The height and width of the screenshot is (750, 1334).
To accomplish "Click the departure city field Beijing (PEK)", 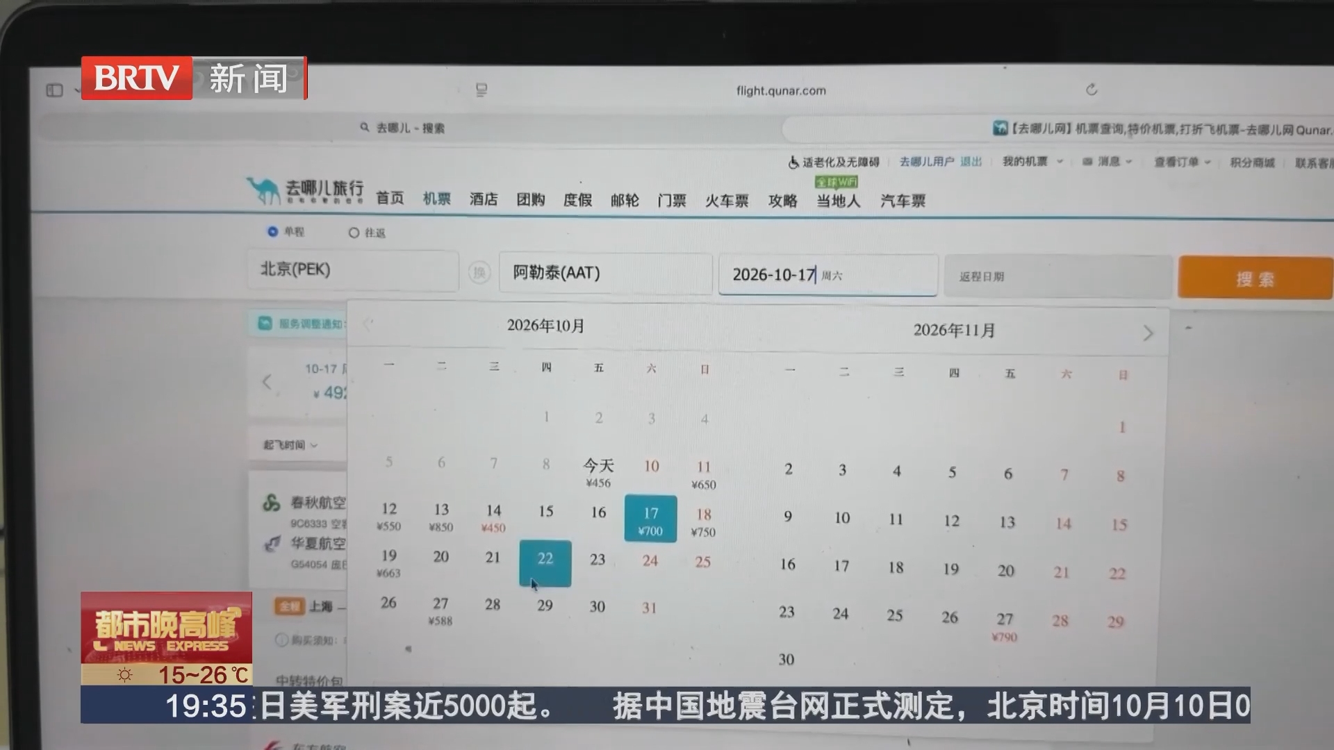I will click(353, 270).
